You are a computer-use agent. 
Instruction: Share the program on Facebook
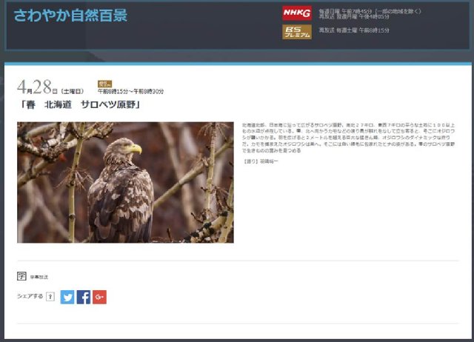point(84,297)
